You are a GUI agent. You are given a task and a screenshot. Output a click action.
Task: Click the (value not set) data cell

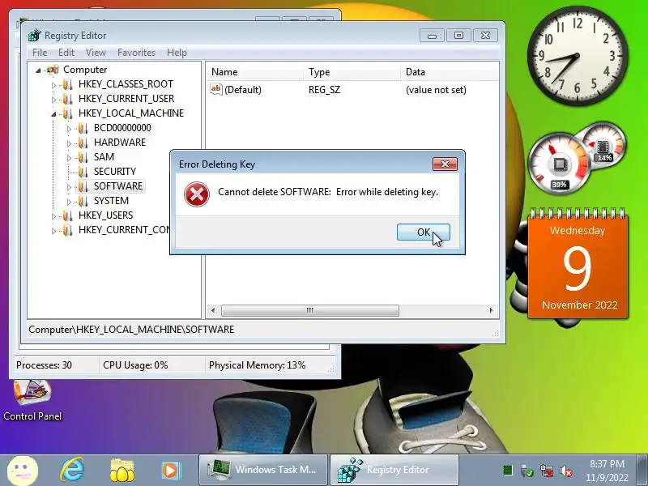click(x=436, y=90)
